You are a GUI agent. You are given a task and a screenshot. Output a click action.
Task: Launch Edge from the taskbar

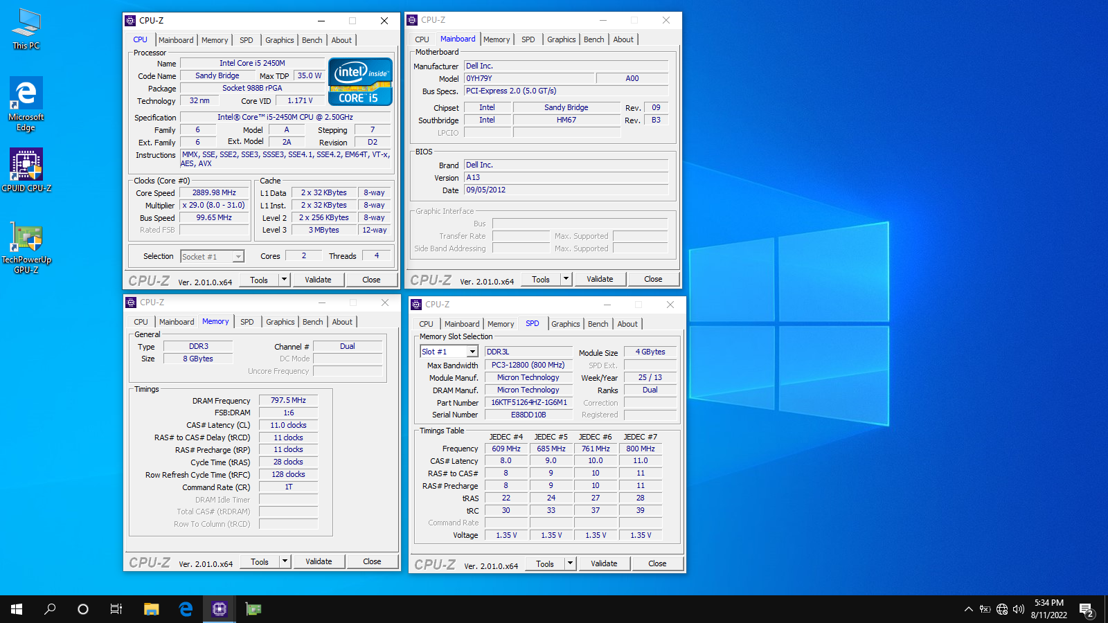pyautogui.click(x=186, y=609)
